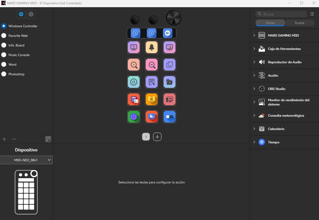
Task: Click the green power button key
Action: 134,117
